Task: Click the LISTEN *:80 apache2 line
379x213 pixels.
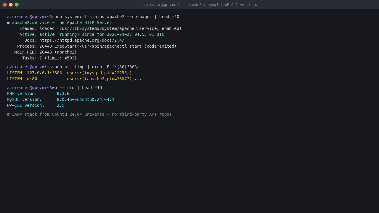Action: pyautogui.click(x=74, y=79)
